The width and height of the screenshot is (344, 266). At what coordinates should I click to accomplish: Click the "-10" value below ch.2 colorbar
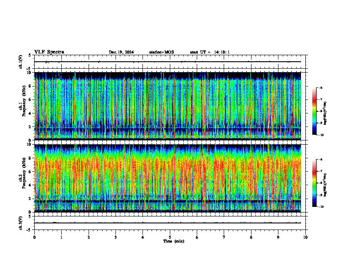[321, 207]
